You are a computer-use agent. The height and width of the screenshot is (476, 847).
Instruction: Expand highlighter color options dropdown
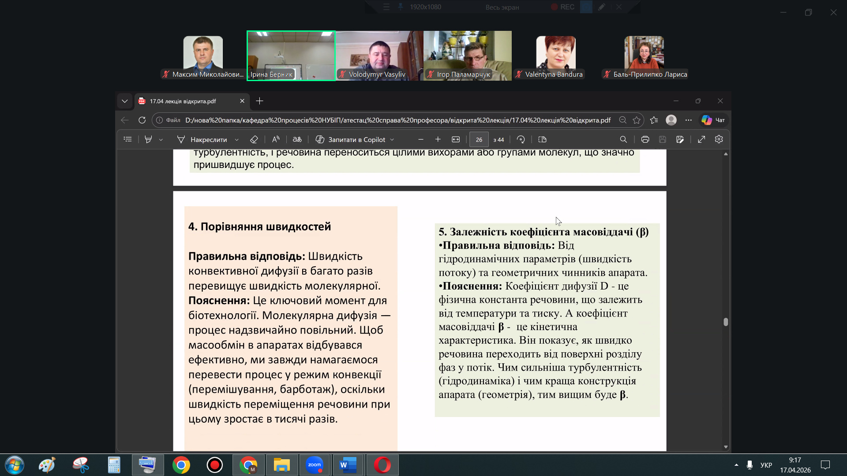tap(161, 140)
